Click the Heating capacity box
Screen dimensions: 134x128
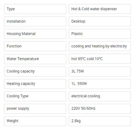[x=35, y=84]
